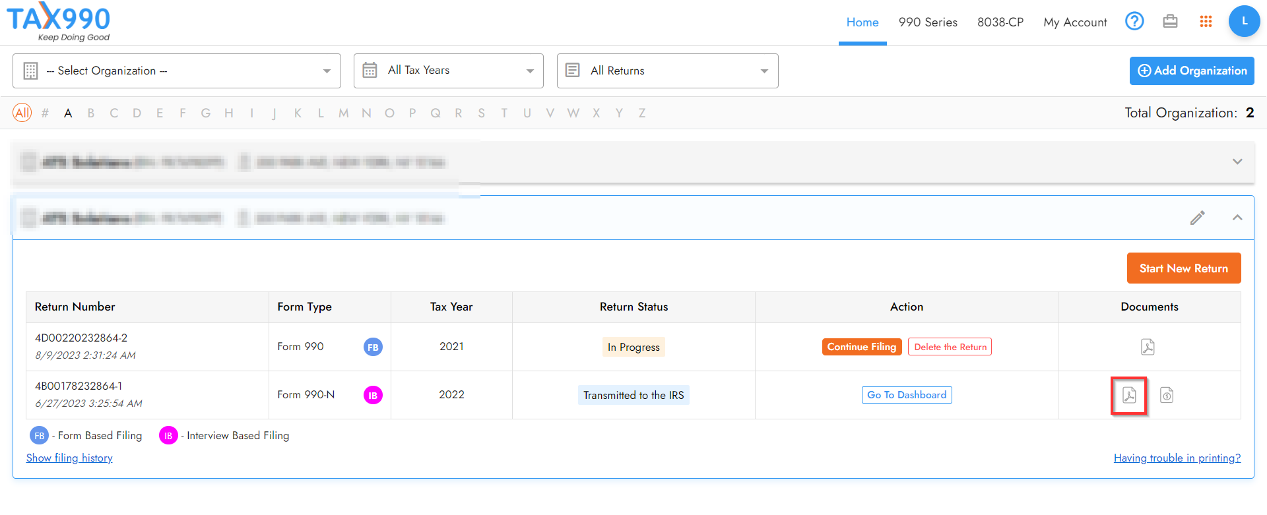The width and height of the screenshot is (1267, 515).
Task: Click Form 990-N form type text
Action: point(306,395)
